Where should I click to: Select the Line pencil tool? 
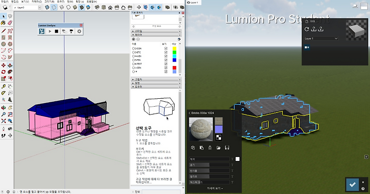pos(3,31)
